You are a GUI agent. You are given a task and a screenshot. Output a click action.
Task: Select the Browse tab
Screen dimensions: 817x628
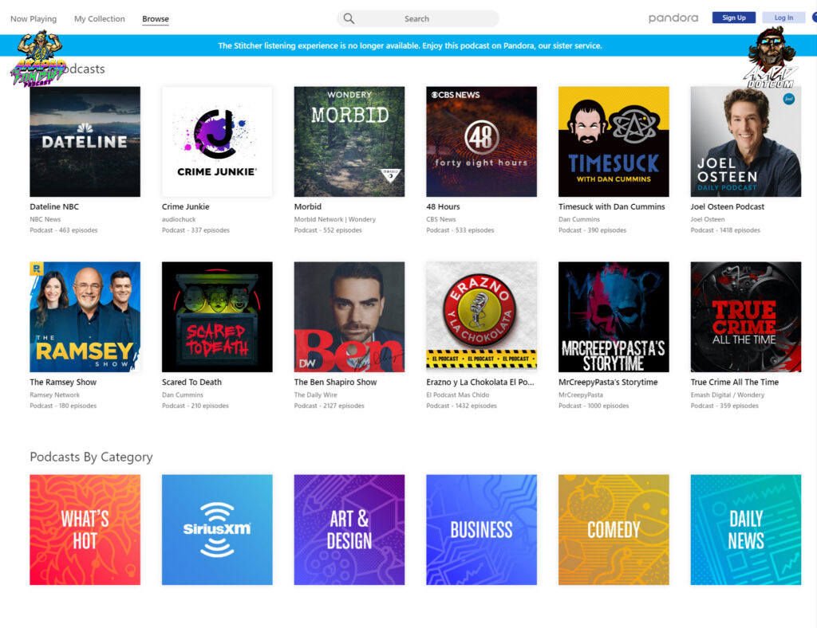tap(156, 19)
